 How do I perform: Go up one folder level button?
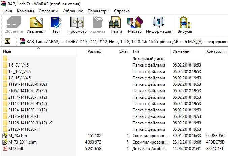(x=7, y=41)
